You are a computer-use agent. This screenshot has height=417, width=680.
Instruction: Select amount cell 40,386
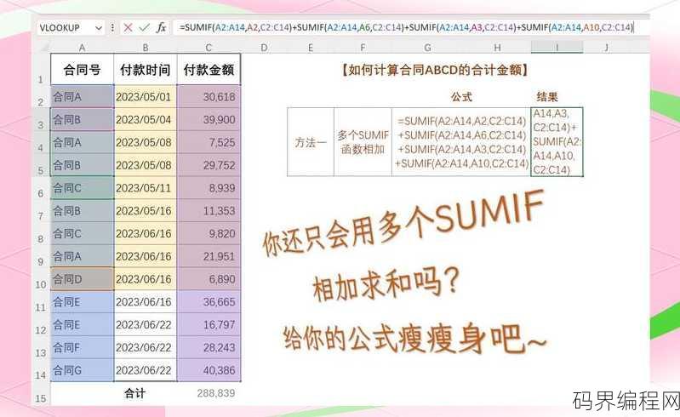pyautogui.click(x=209, y=370)
